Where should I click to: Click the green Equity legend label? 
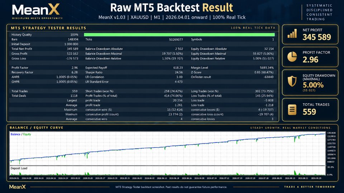point(27,134)
